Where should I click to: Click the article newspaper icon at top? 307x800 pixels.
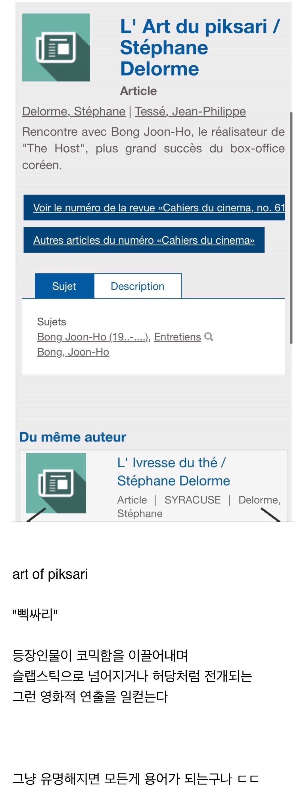[56, 48]
